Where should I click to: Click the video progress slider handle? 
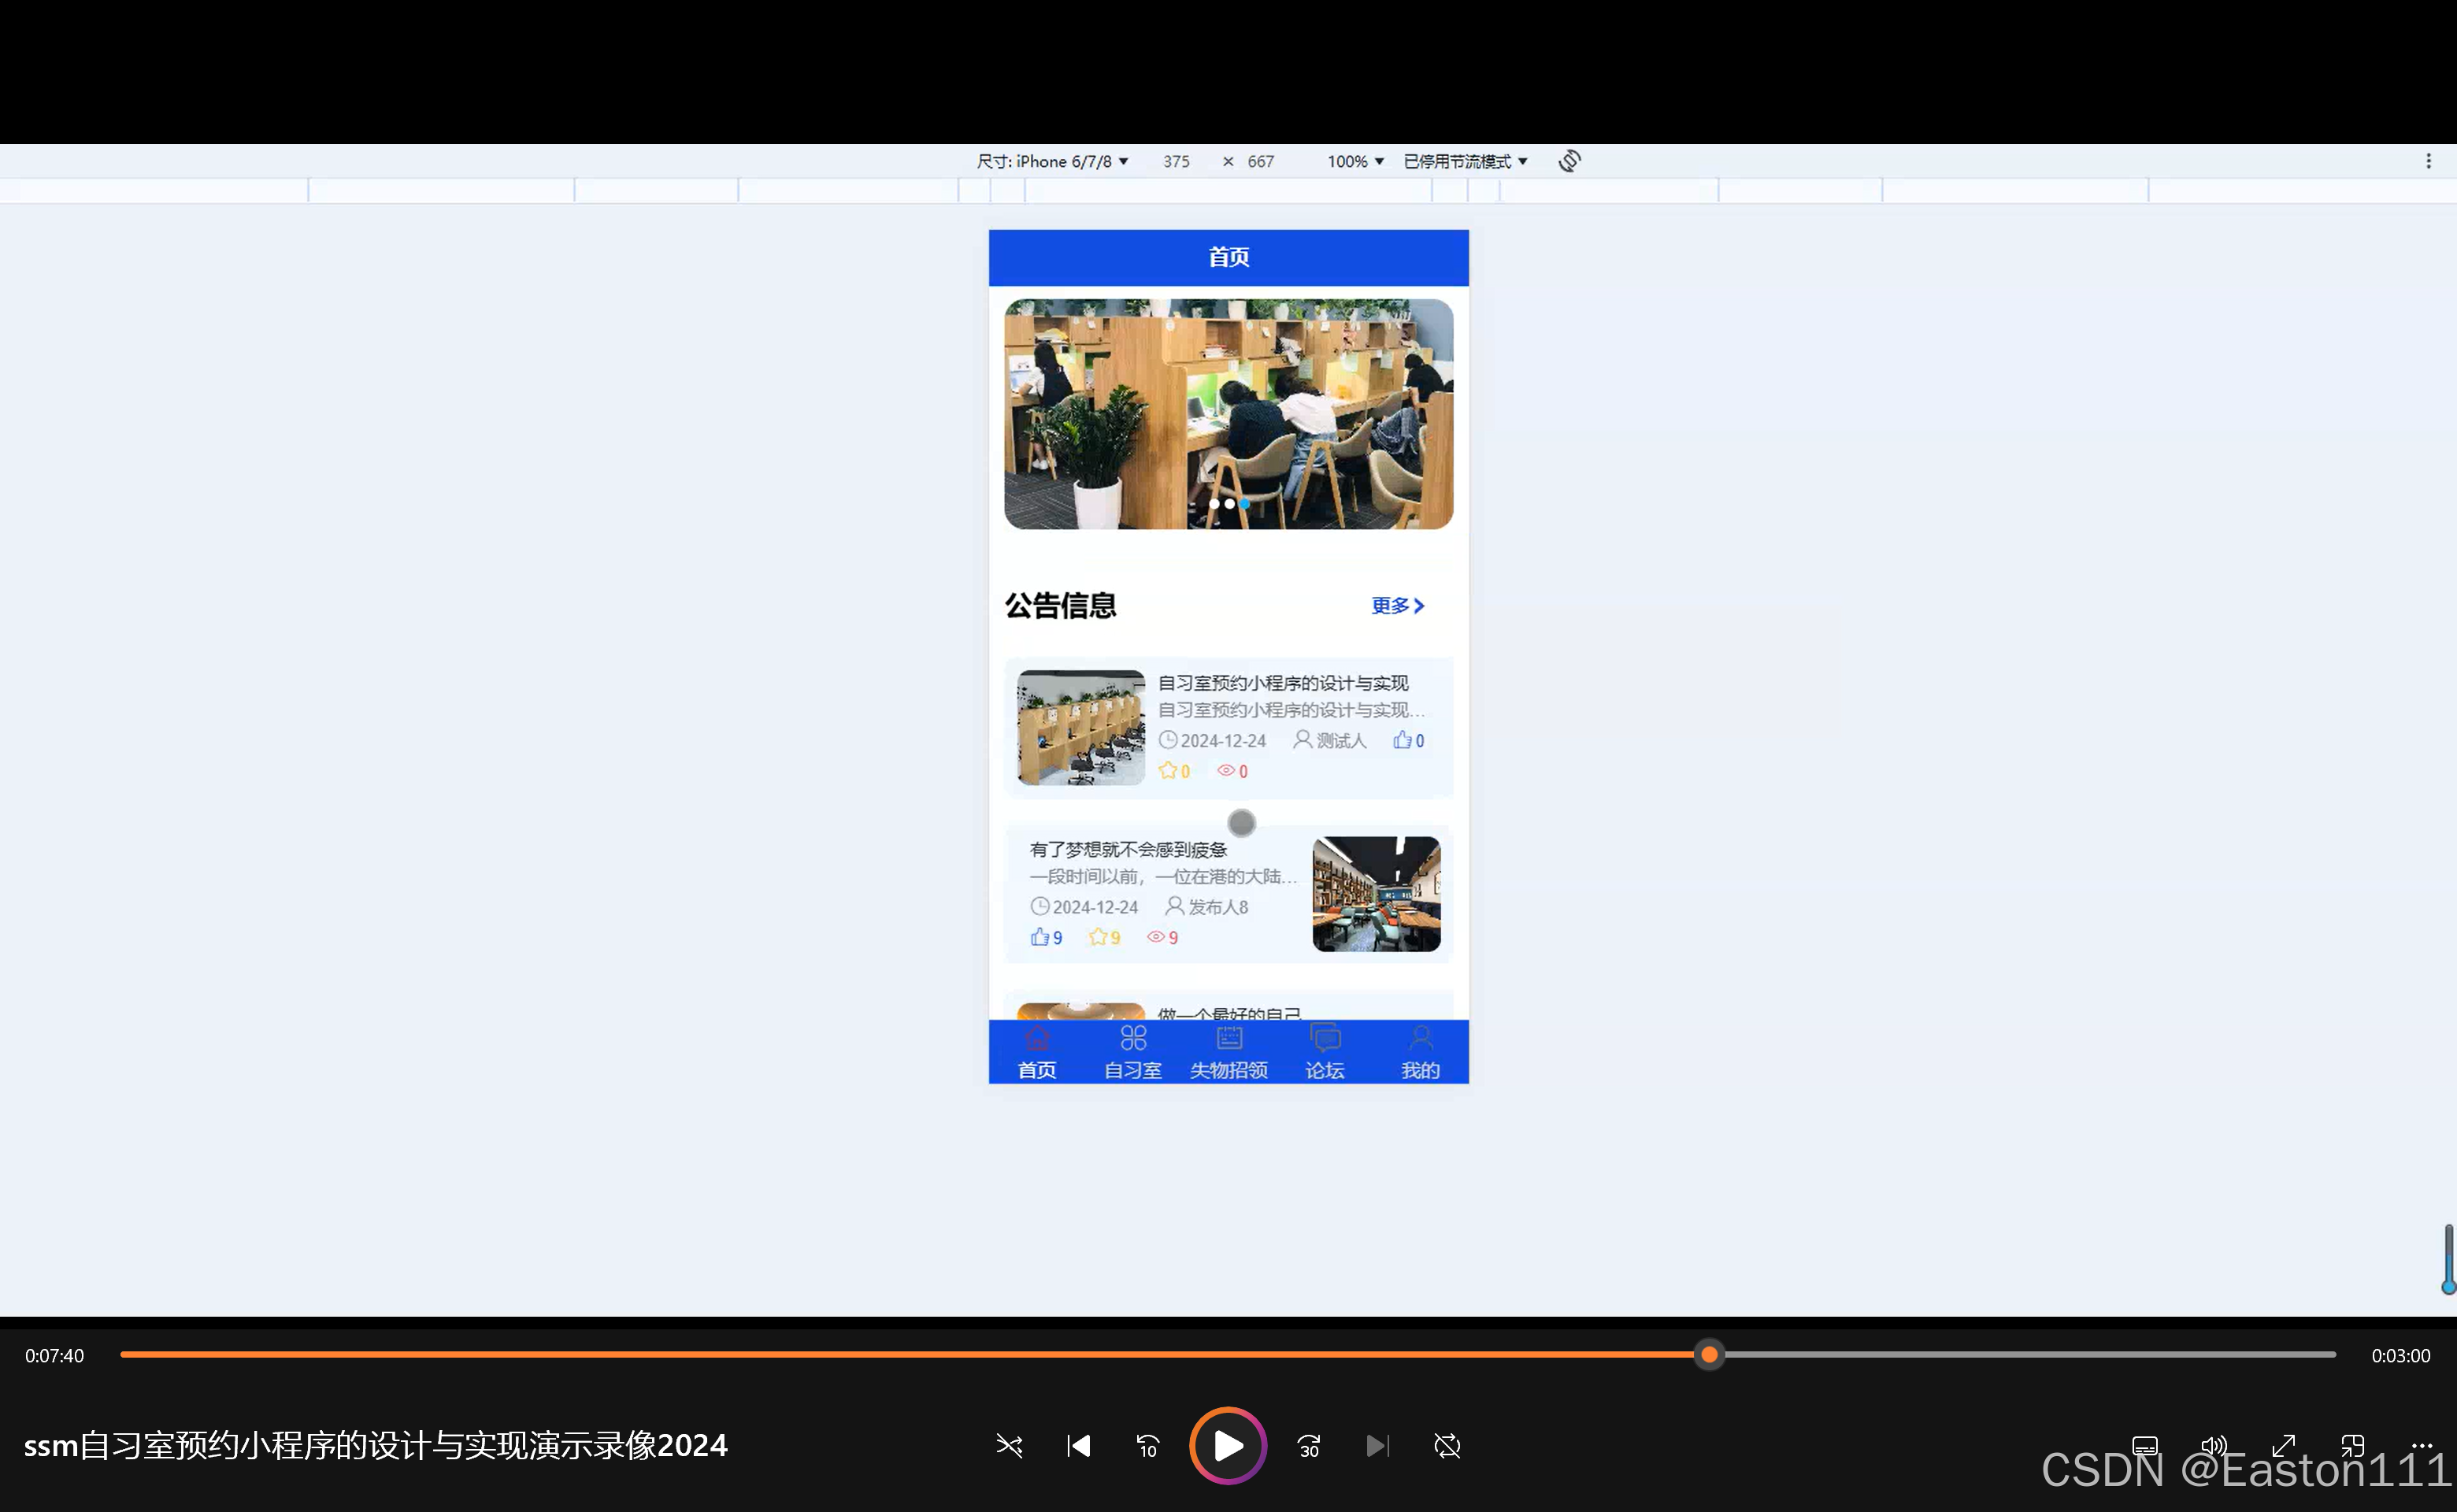[x=1709, y=1355]
